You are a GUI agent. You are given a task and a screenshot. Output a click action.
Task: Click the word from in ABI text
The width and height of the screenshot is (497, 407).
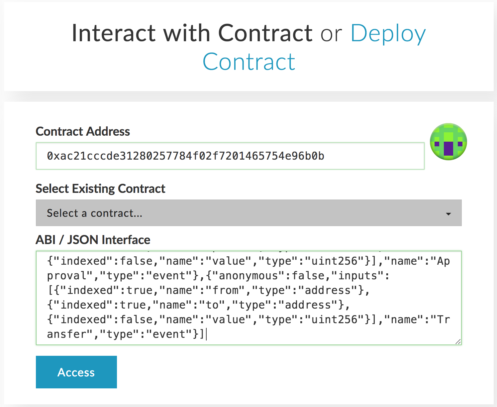tap(225, 290)
